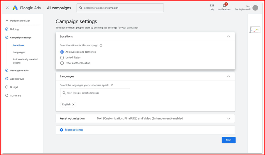Expand the Asset optimization section
265x155 pixels.
tap(228, 119)
